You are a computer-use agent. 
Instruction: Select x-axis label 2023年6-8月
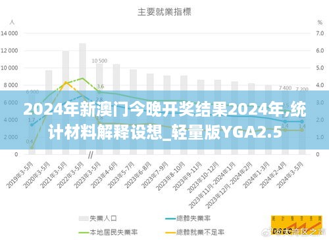pyautogui.click(x=138, y=175)
